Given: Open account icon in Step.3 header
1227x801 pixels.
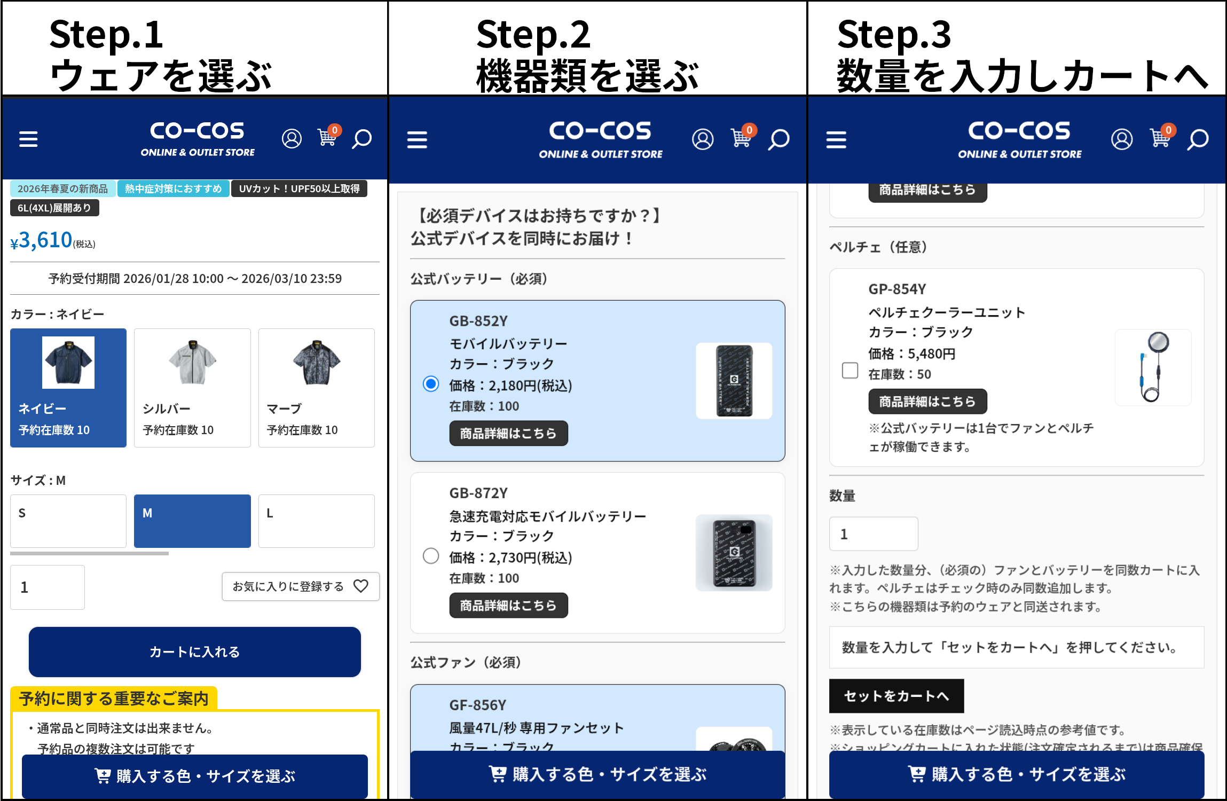Looking at the screenshot, I should [x=1121, y=139].
